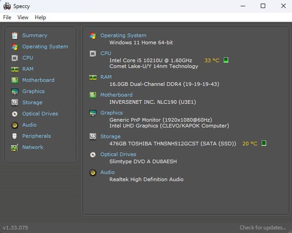
Task: Select Network label in sidebar
Action: [33, 147]
